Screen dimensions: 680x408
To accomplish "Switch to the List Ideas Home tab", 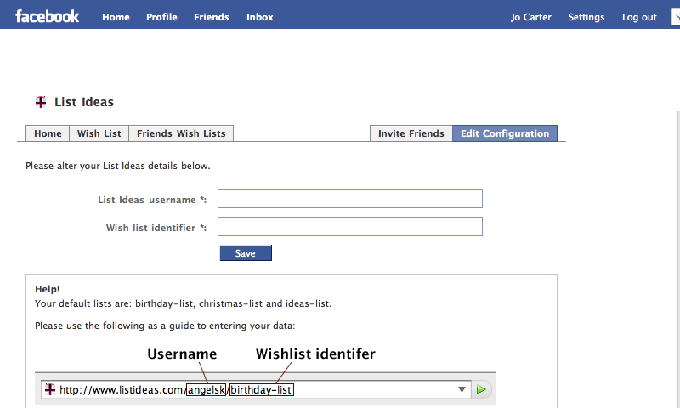I will [x=48, y=133].
